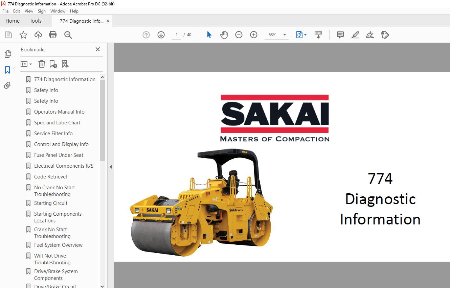Image resolution: width=450 pixels, height=288 pixels.
Task: Click the Save file icon
Action: click(x=8, y=35)
